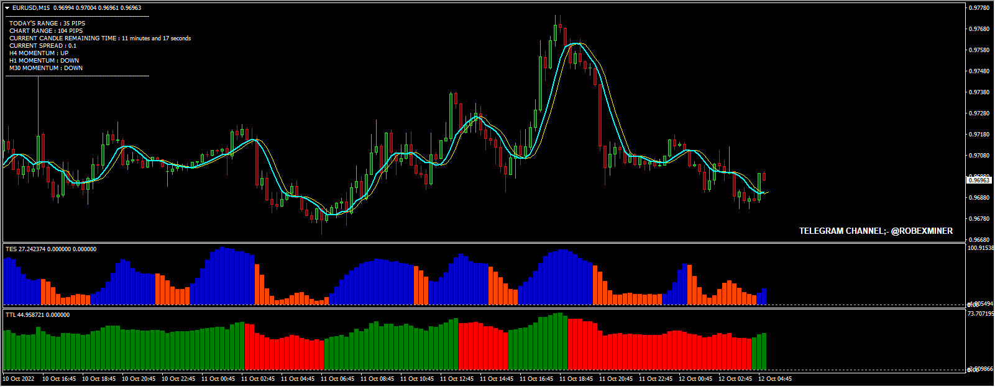Click the "11 Oct 14:45" time label

coord(497,379)
